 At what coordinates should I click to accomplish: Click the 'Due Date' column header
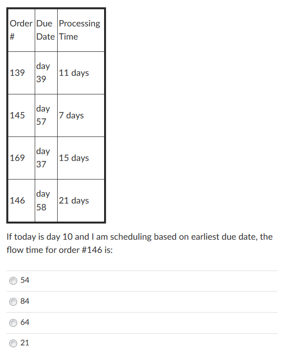tap(46, 30)
